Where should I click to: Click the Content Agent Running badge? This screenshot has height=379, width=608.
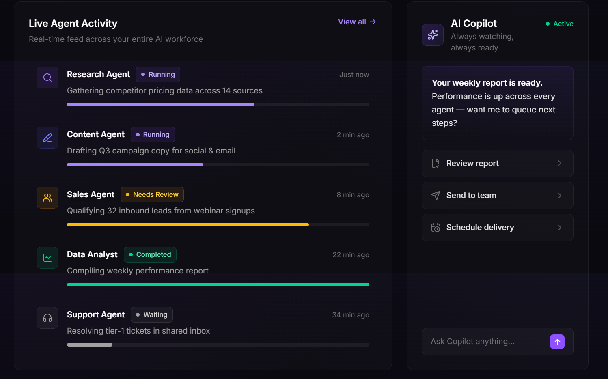coord(153,134)
